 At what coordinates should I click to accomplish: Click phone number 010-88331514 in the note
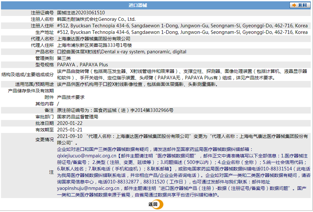tap(277, 169)
